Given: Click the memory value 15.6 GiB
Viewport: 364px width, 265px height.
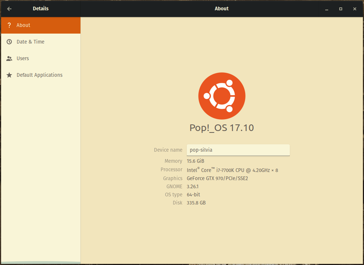Looking at the screenshot, I should pyautogui.click(x=195, y=161).
